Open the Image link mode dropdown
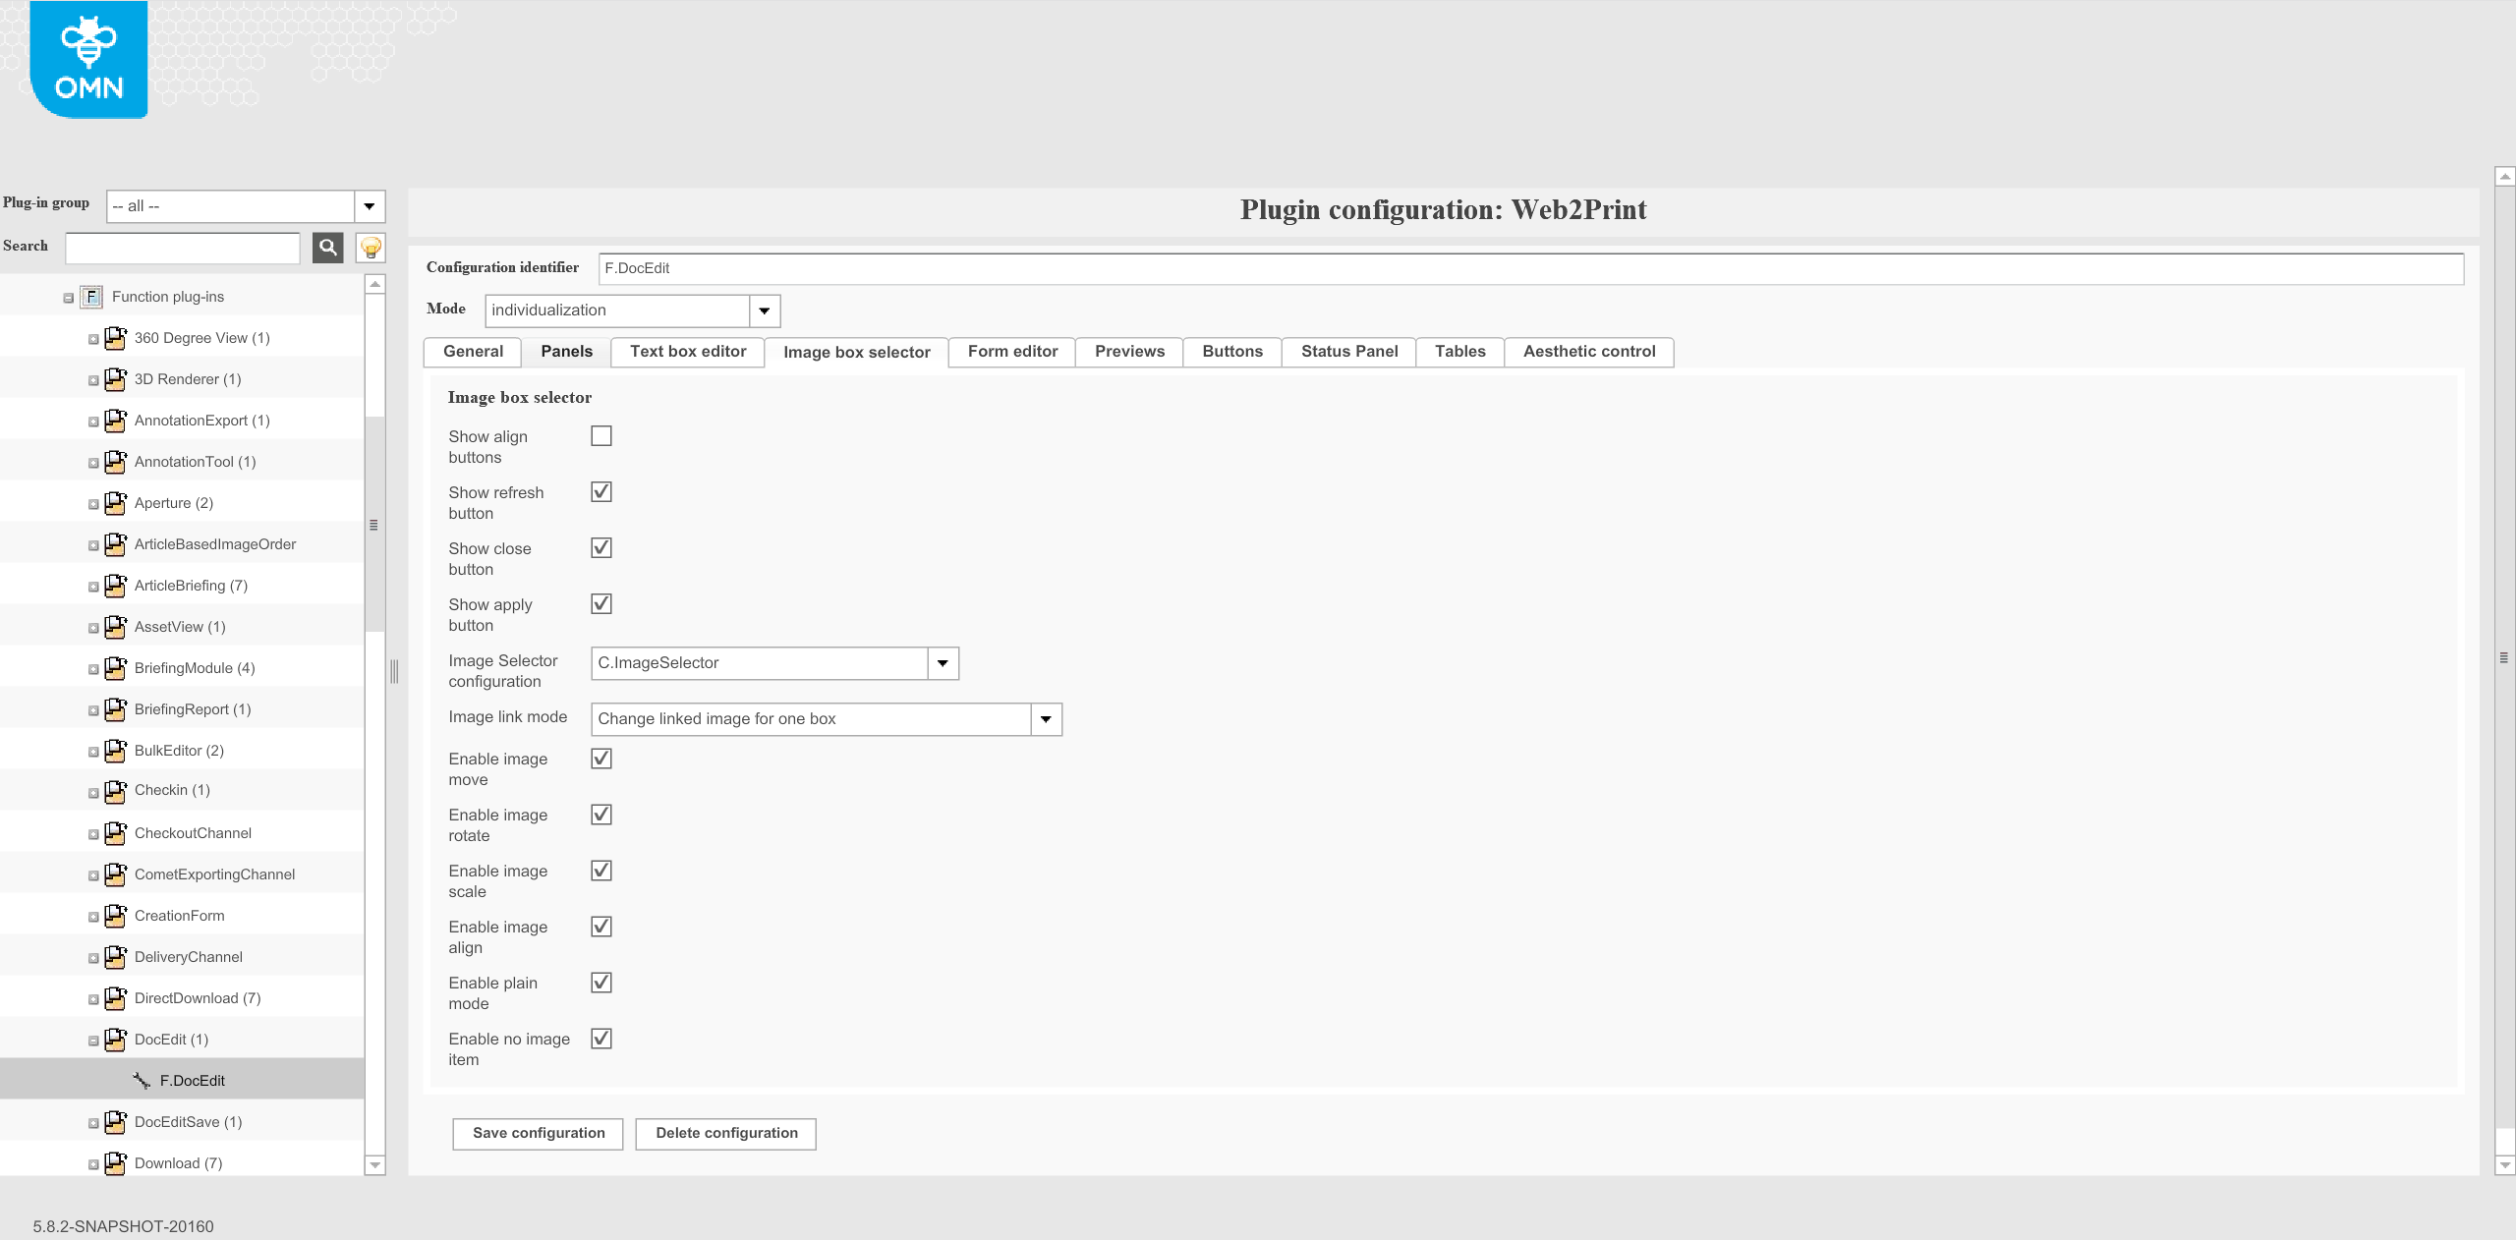2516x1240 pixels. [x=1045, y=718]
